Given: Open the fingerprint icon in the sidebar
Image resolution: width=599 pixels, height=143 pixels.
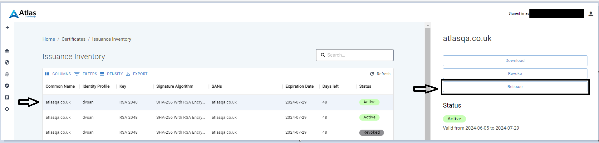Looking at the screenshot, I should pos(7,74).
